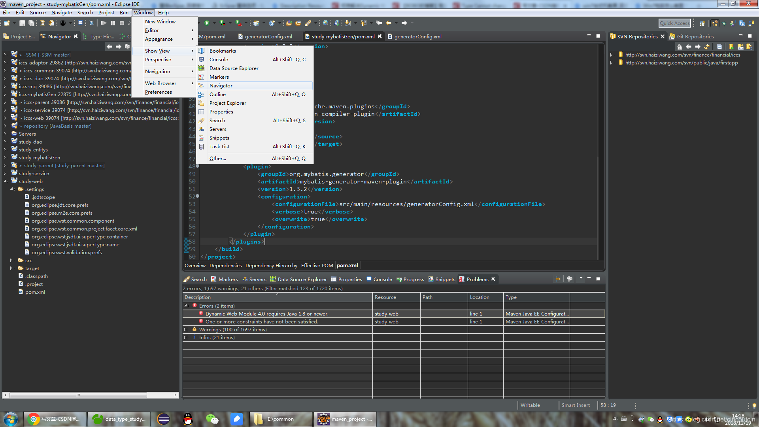Expand the Warnings group in Problems

(185, 330)
